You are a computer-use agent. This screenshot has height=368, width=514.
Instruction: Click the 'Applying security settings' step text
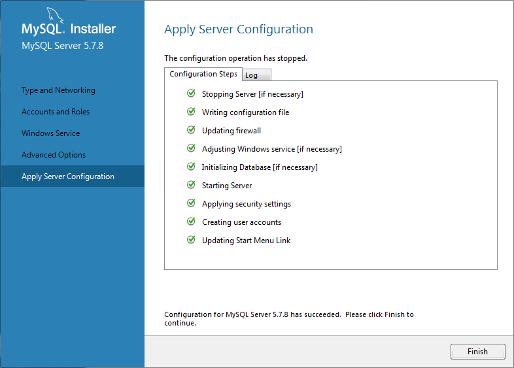(247, 204)
